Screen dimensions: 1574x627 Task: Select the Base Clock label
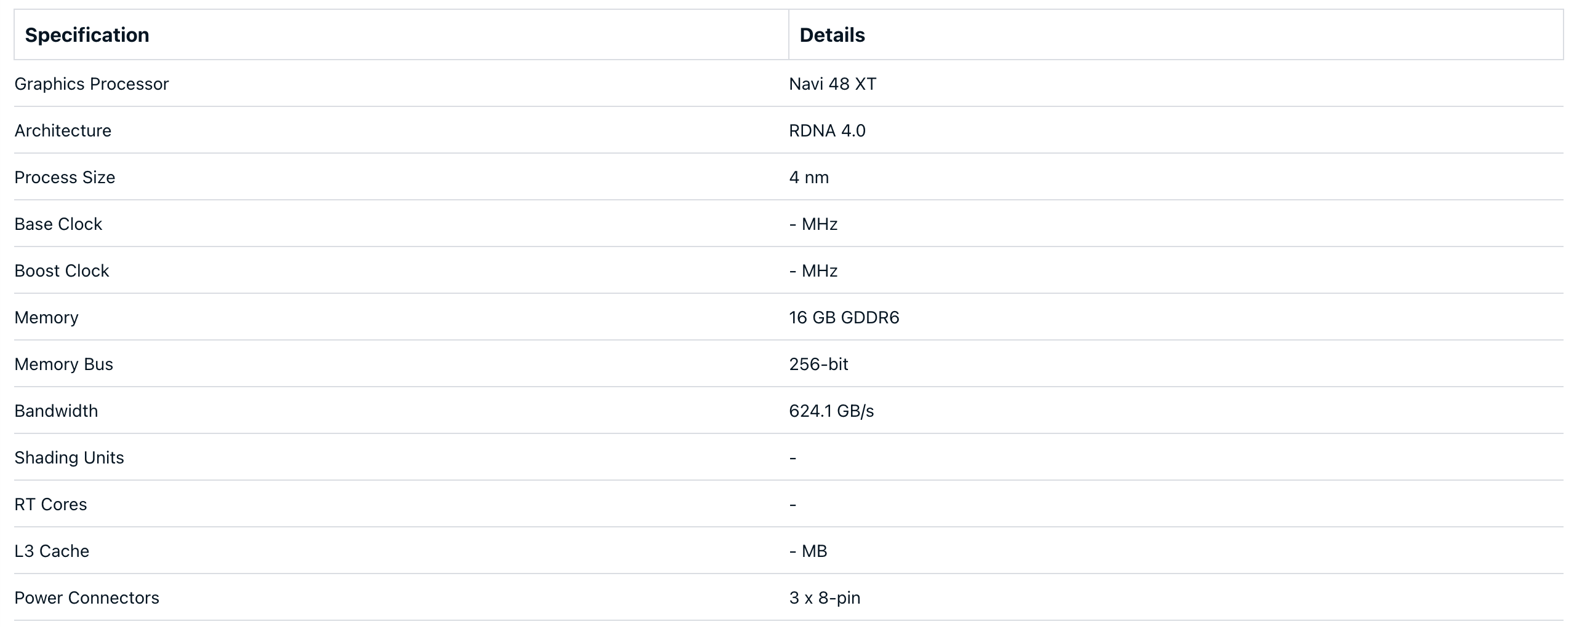pos(58,224)
